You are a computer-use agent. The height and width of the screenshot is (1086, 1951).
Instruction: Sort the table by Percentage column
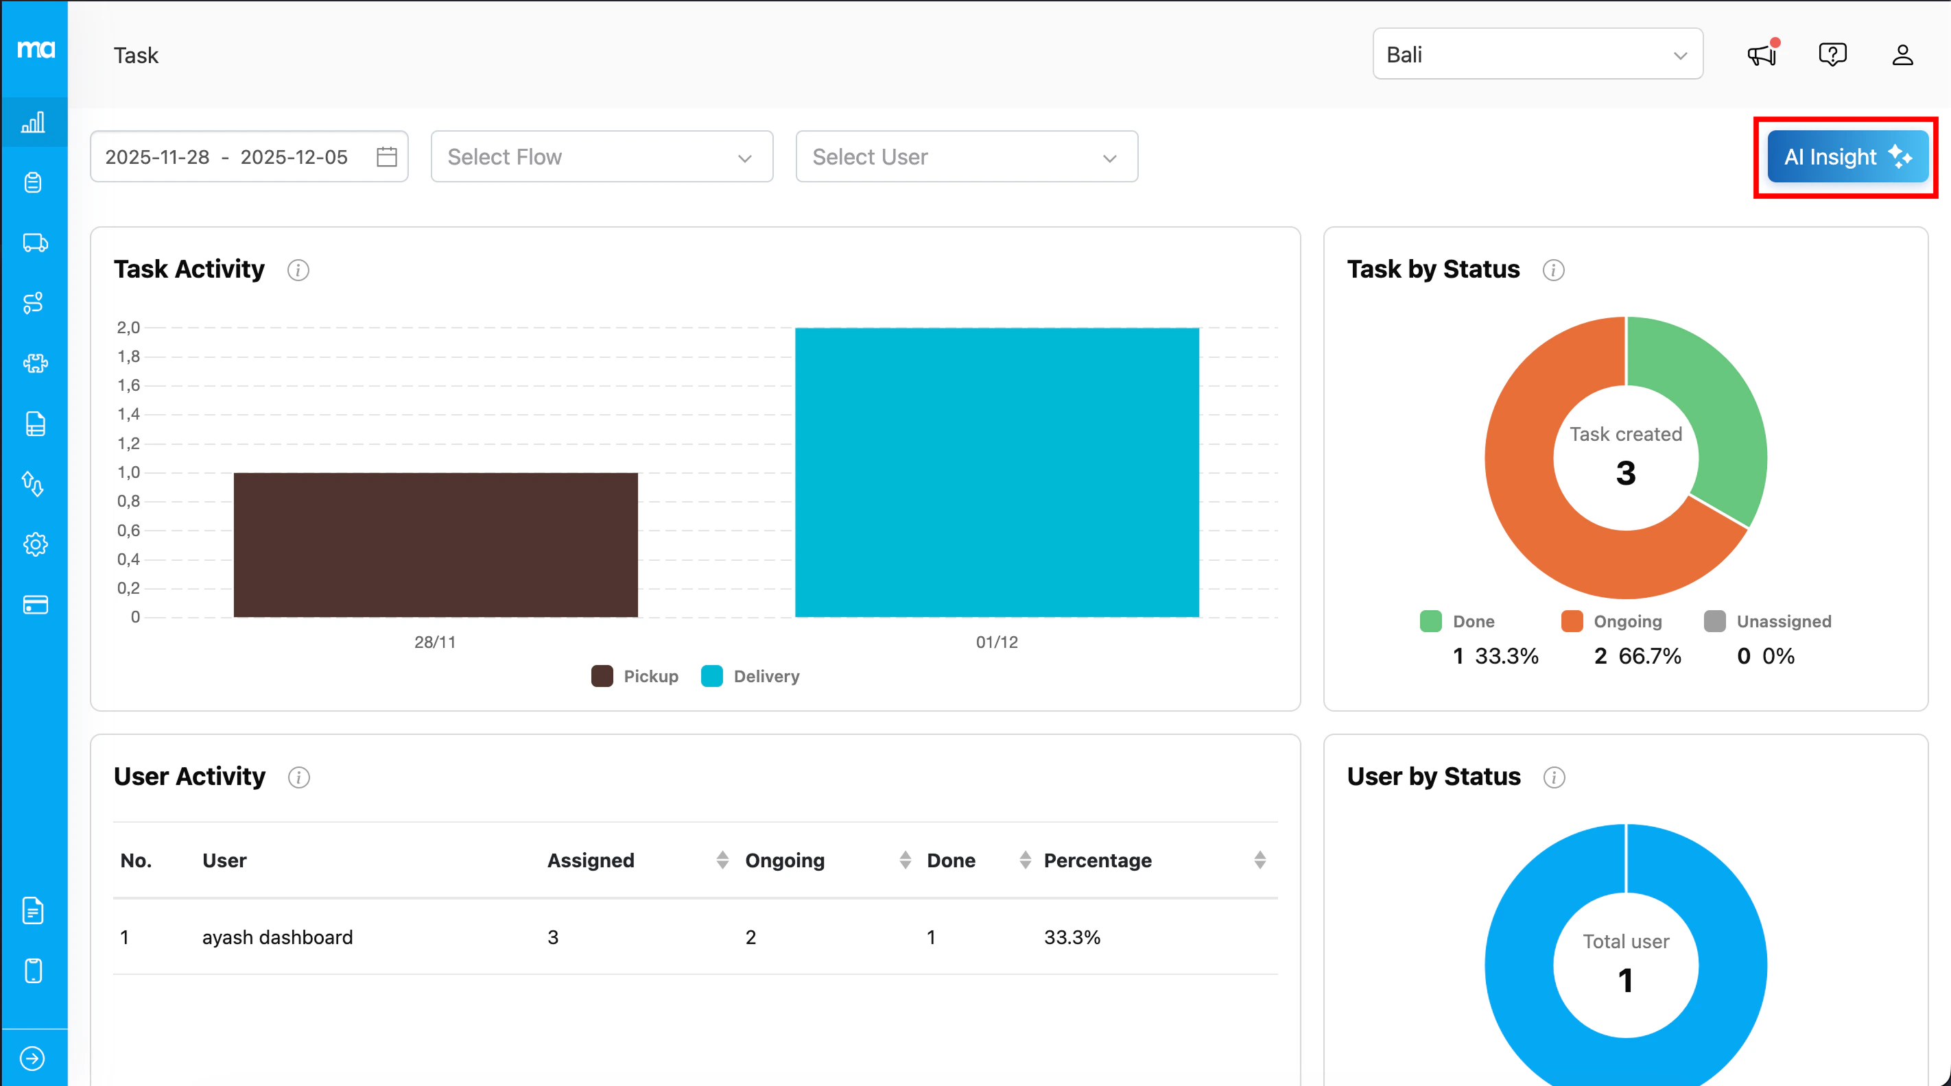tap(1259, 860)
